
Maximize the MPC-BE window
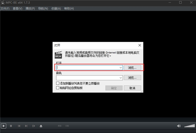point(180,3)
